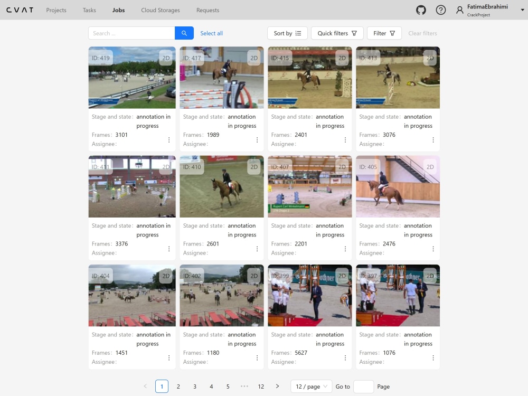
Task: Open the Filter builder dropdown
Action: point(384,33)
